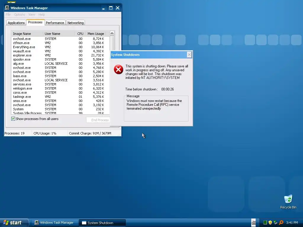Select the svchost.exe row using 3,192 K

tap(60, 105)
